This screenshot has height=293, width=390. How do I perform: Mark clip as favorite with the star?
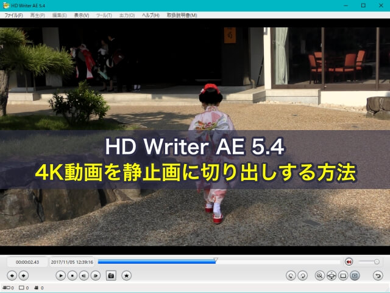click(x=127, y=275)
